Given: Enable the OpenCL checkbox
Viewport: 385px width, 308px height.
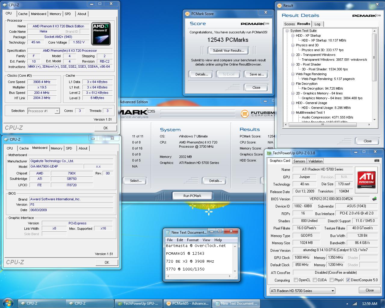Looking at the screenshot, I should pyautogui.click(x=296, y=280).
